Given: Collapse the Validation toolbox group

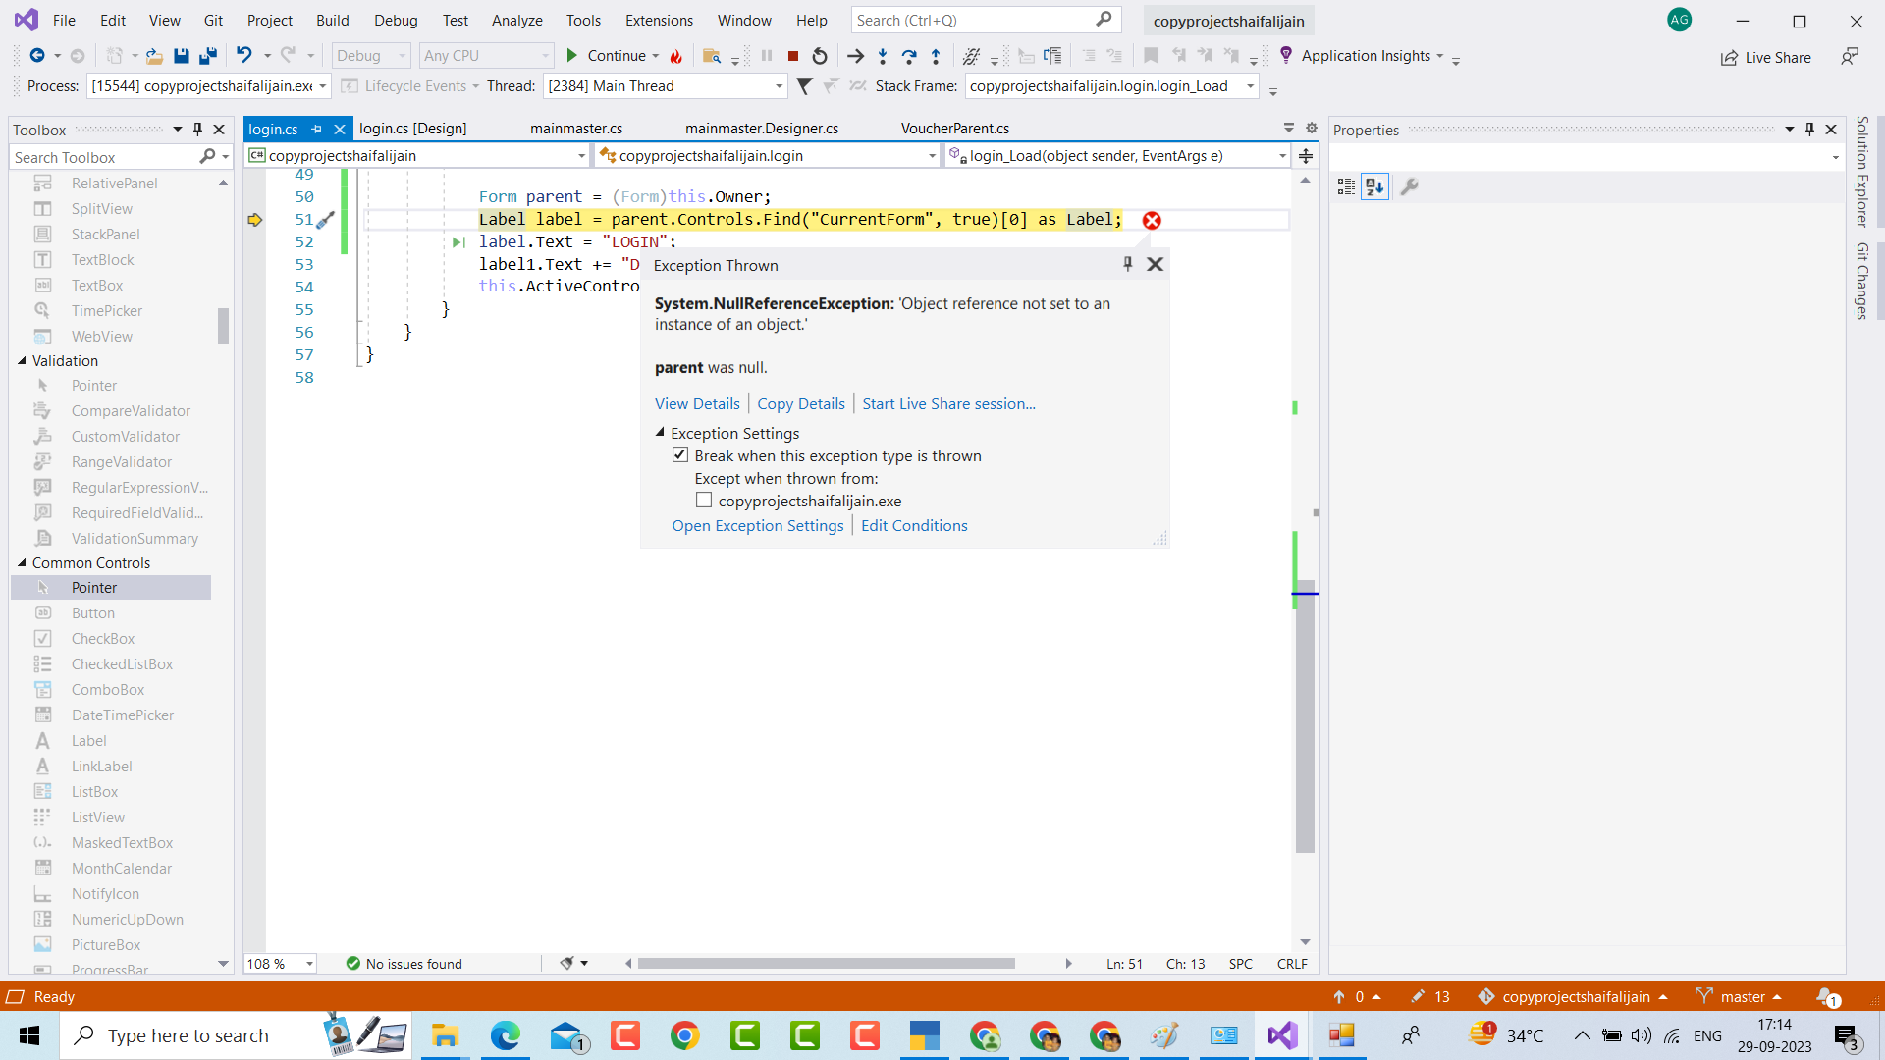Looking at the screenshot, I should [22, 361].
